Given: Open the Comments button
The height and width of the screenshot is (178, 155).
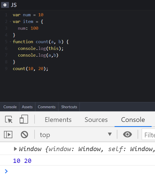Looking at the screenshot, I should [x=47, y=107].
